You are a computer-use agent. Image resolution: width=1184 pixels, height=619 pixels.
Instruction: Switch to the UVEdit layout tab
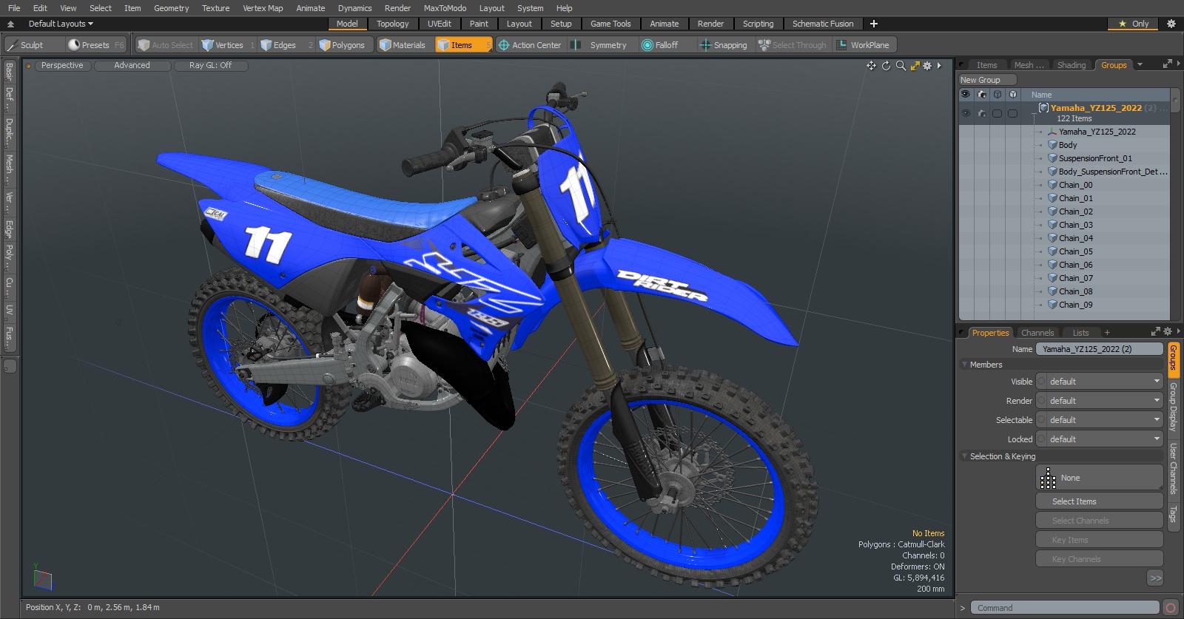[439, 24]
